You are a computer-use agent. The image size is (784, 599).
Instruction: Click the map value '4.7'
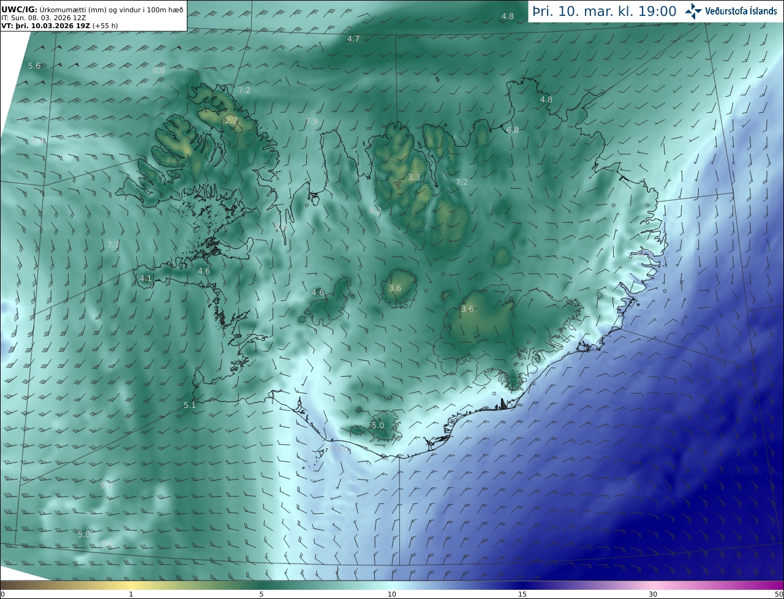[353, 39]
